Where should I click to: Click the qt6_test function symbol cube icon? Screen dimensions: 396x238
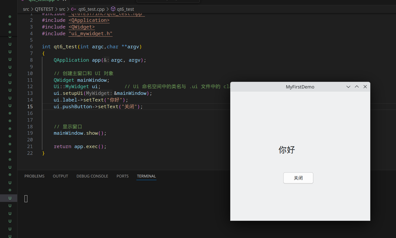tap(113, 9)
